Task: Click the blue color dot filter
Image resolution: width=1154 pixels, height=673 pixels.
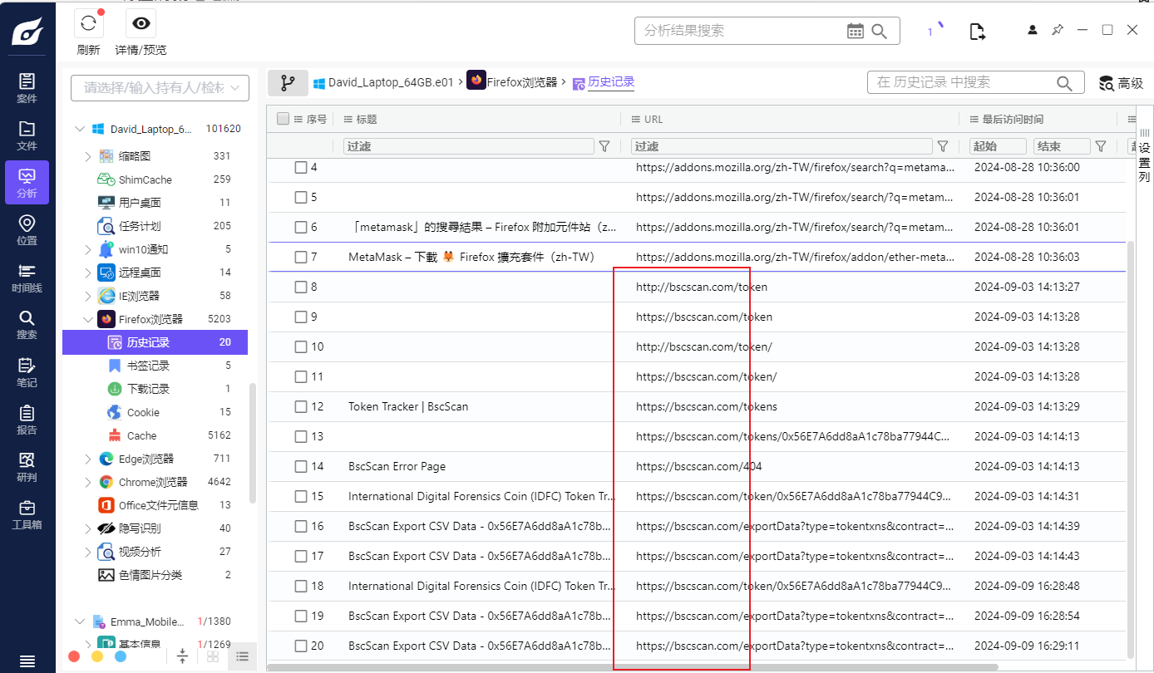Action: tap(121, 656)
